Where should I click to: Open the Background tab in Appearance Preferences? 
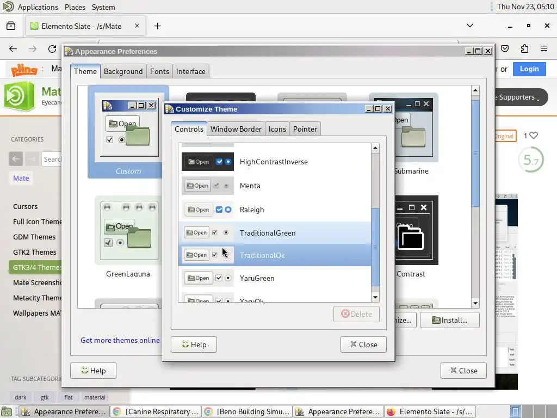click(x=123, y=71)
